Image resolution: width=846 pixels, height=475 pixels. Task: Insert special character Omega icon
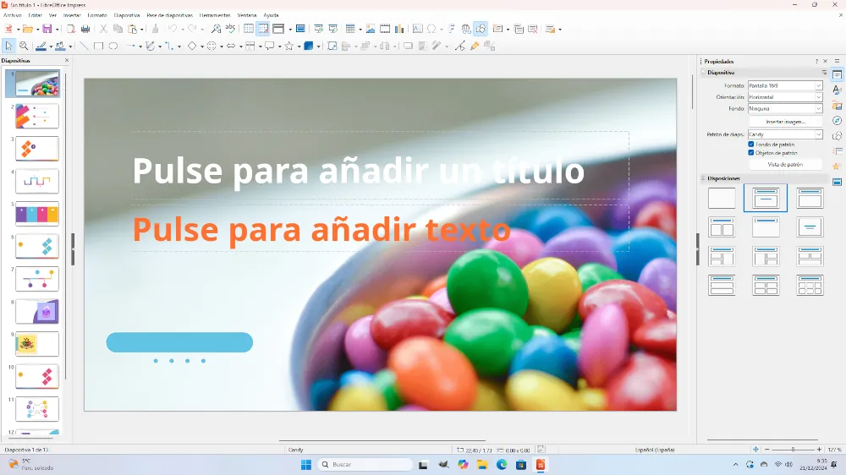(431, 29)
